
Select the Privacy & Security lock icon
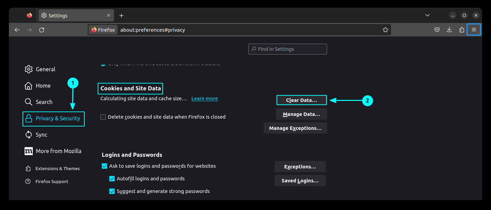point(29,119)
